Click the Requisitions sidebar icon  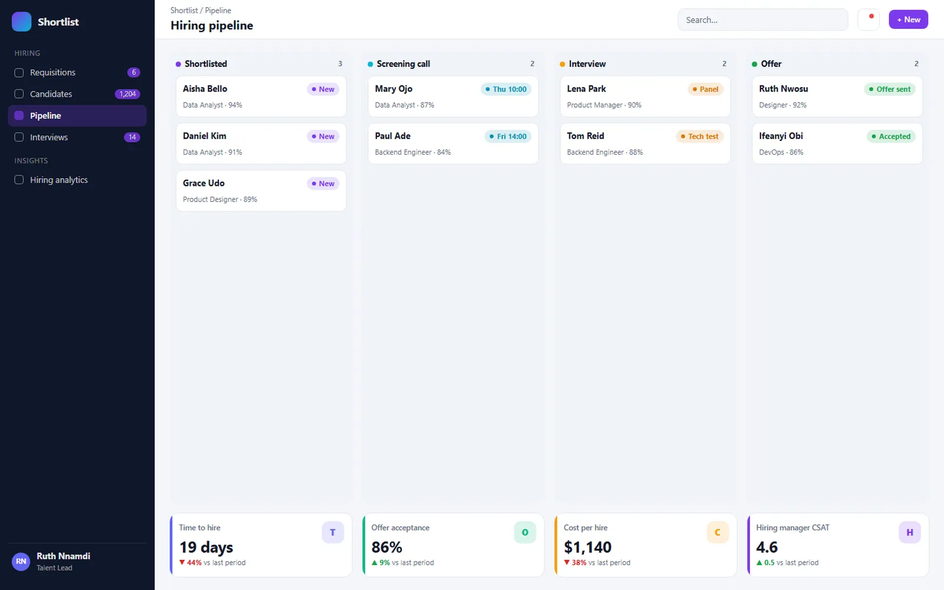(x=19, y=73)
